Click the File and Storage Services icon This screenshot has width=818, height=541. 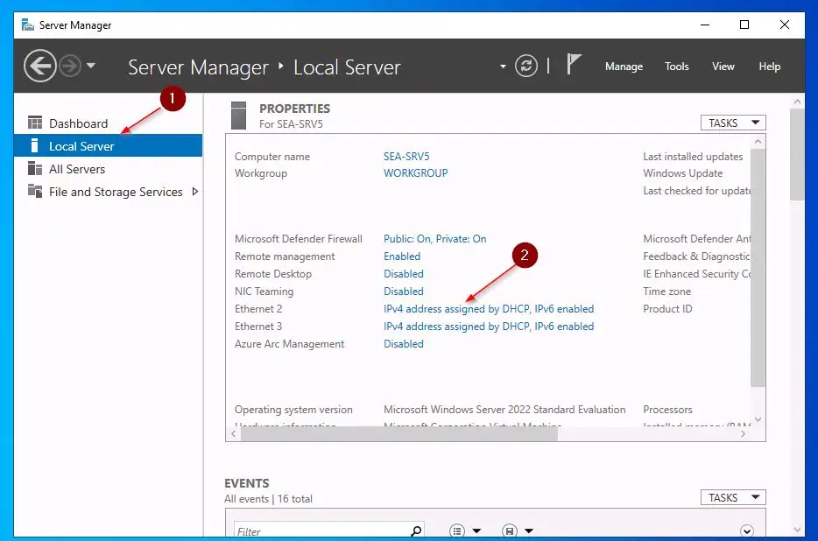[x=34, y=191]
